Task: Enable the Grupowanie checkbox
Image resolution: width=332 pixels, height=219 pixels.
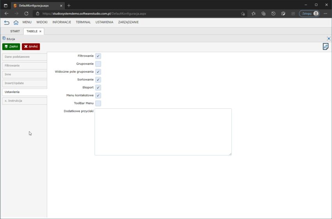Action: [x=98, y=64]
